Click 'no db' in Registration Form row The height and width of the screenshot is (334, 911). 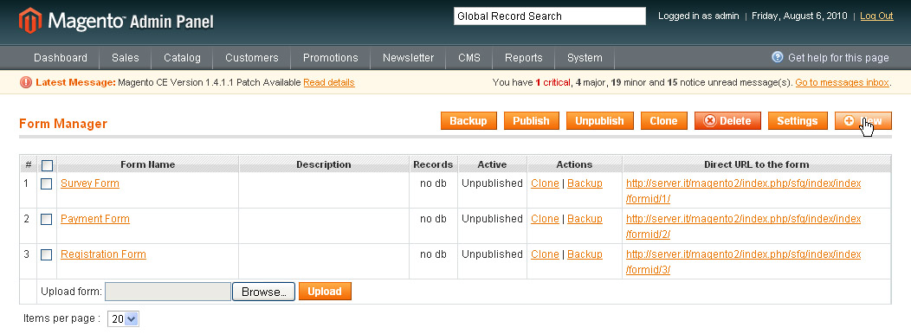[x=434, y=254]
